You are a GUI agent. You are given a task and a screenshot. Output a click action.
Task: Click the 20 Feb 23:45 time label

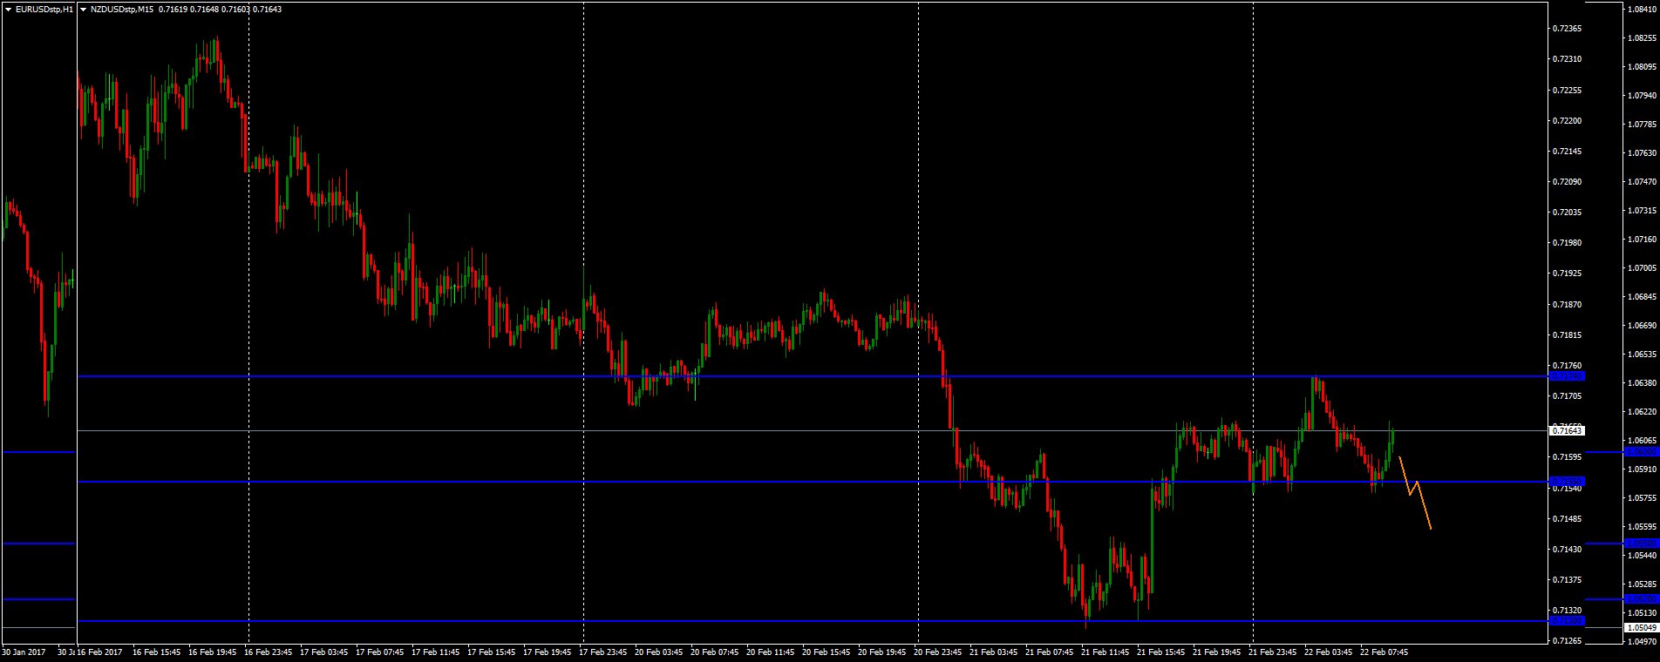(x=938, y=652)
